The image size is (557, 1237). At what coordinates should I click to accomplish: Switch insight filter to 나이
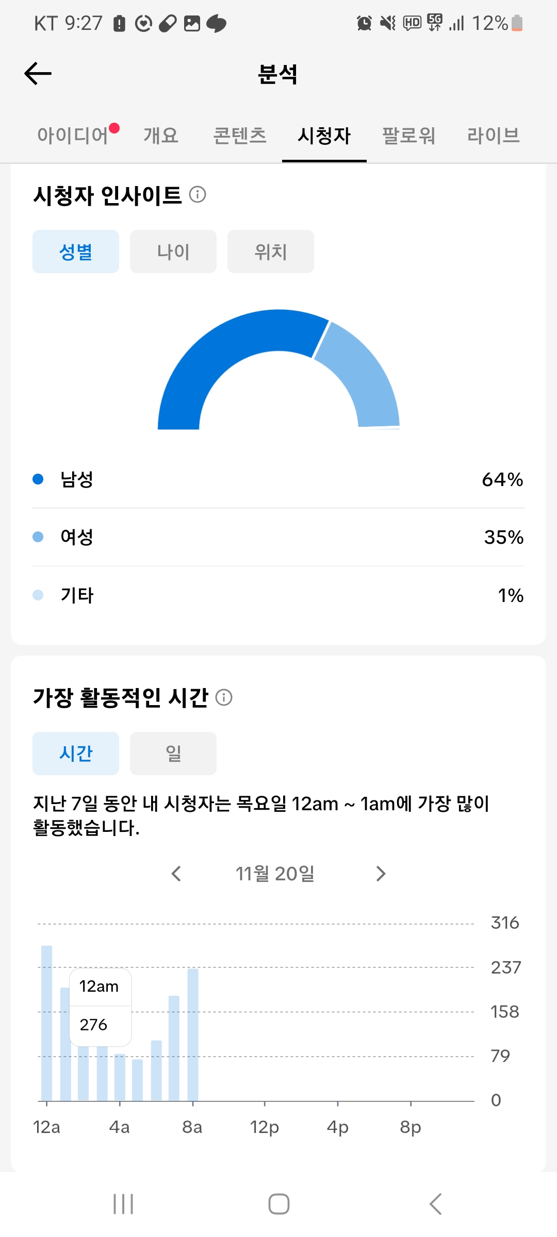(x=173, y=252)
